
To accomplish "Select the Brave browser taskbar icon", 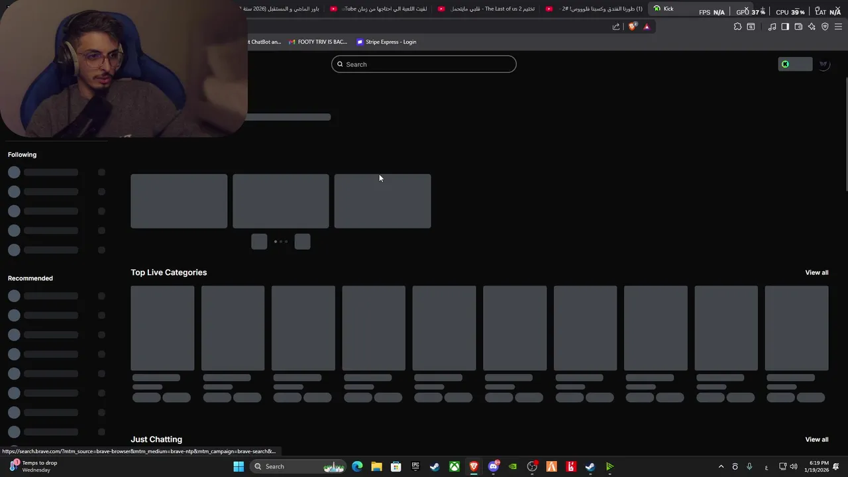I will click(x=474, y=466).
